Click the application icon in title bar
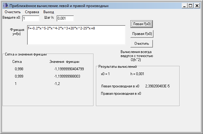This screenshot has height=134, width=203. pos(6,6)
